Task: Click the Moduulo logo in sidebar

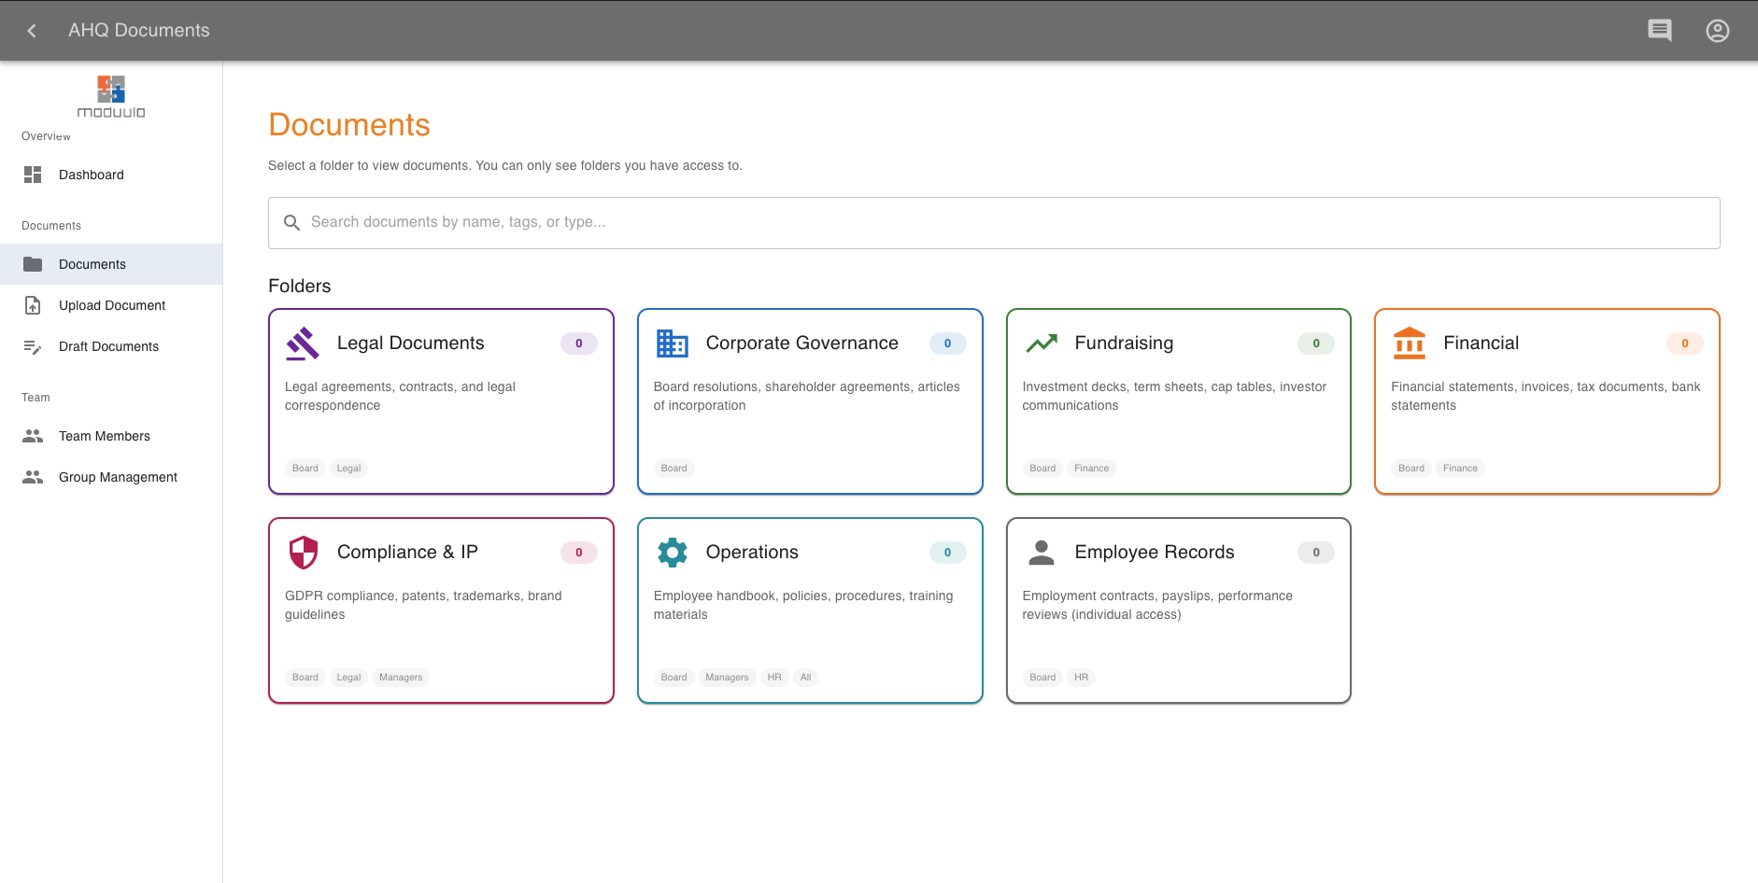Action: (x=111, y=97)
